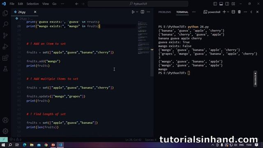Switch to the TERMINAL panel tab
The height and width of the screenshot is (148, 263).
(182, 12)
